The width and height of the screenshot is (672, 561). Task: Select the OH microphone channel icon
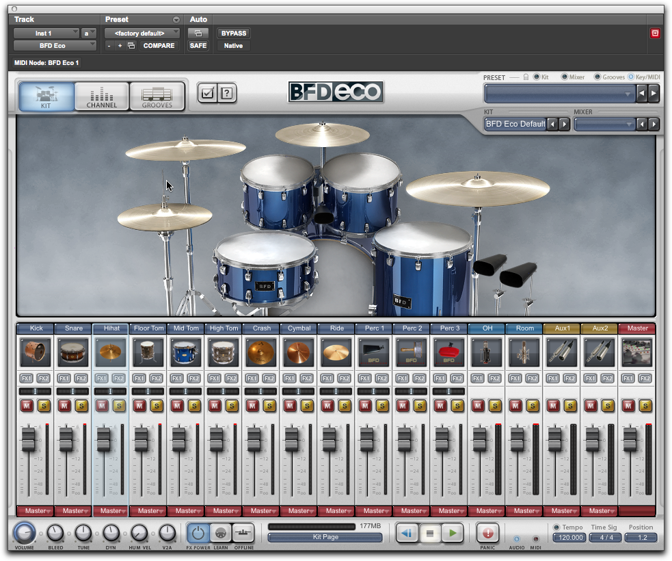pyautogui.click(x=487, y=352)
